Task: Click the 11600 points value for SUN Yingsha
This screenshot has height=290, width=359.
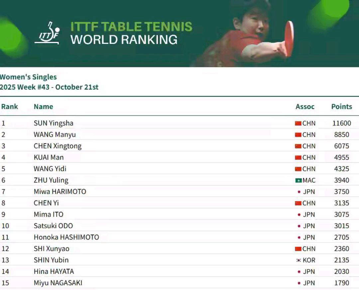Action: point(341,123)
